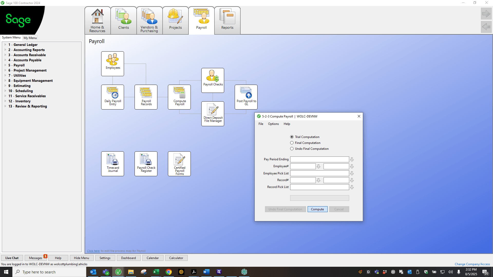The width and height of the screenshot is (493, 277).
Task: Open the Employee Pick List dropdown arrow
Action: [352, 173]
